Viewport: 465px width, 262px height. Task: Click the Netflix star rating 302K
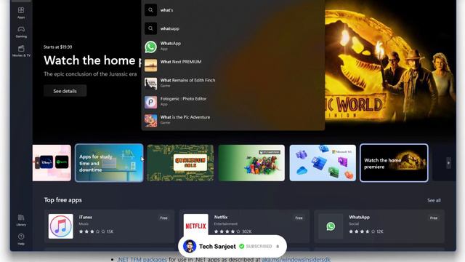point(232,231)
